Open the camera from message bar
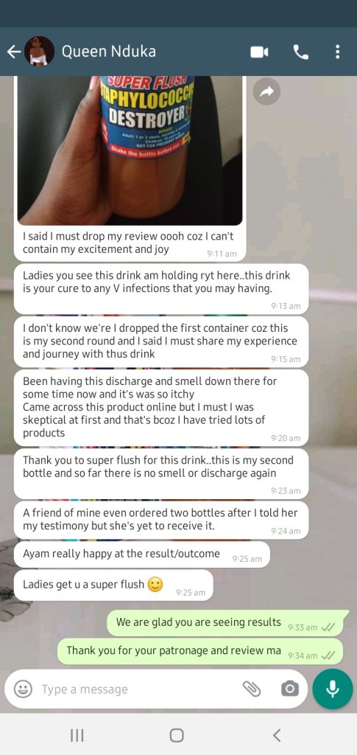 pos(289,689)
